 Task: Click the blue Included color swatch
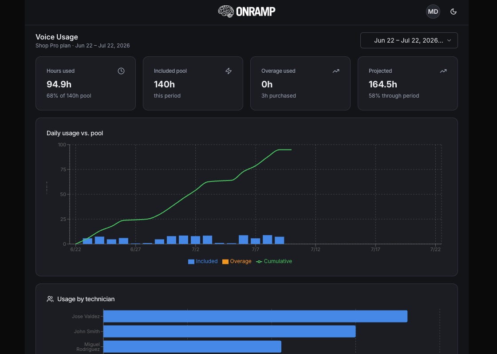pos(191,262)
